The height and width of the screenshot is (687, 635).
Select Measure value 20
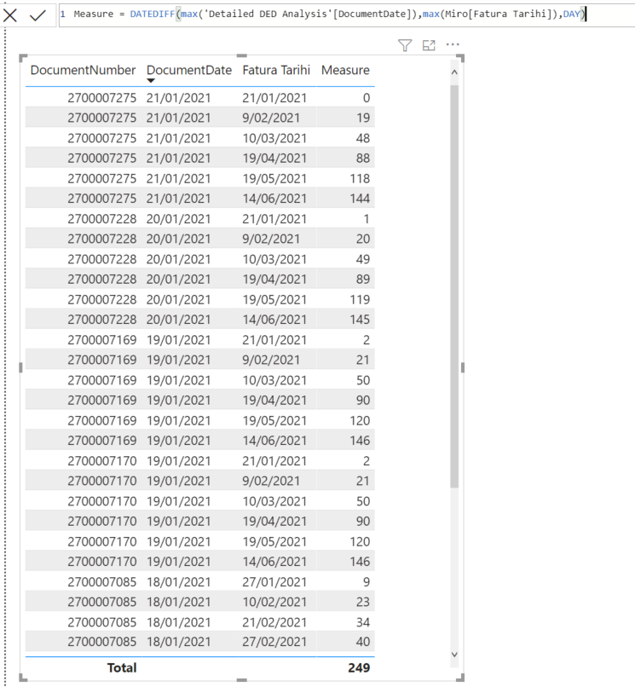pyautogui.click(x=363, y=239)
